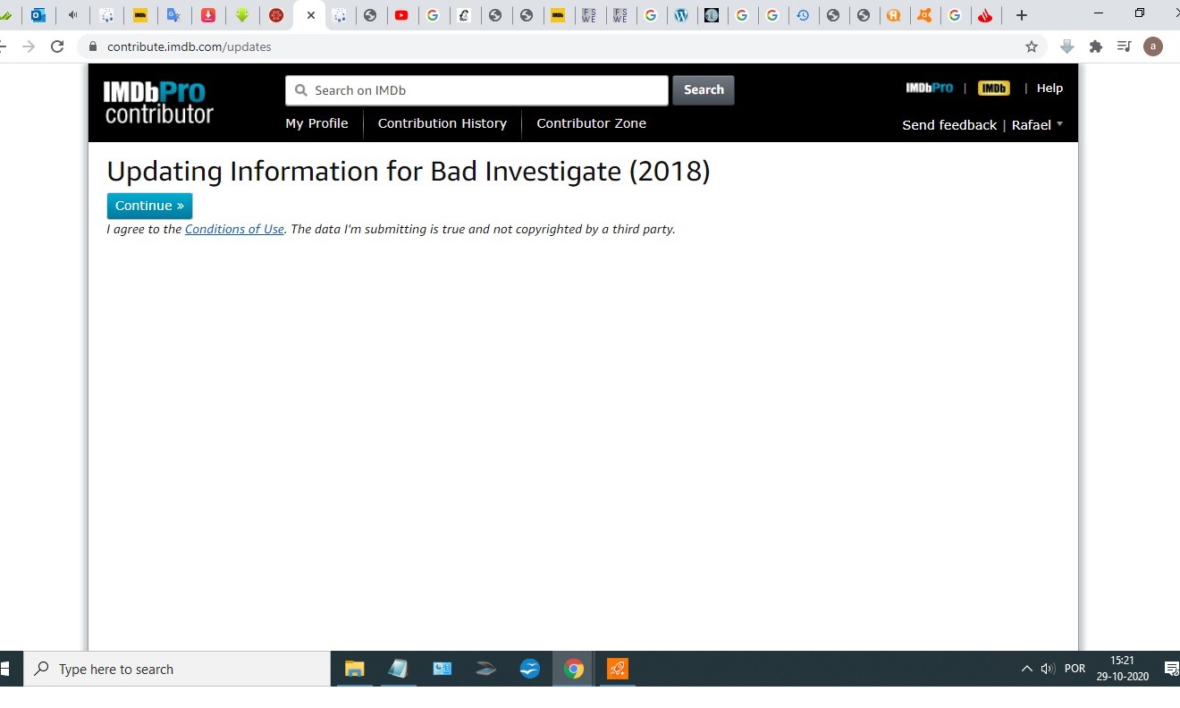Switch to the WordPress tab
The image size is (1180, 708).
click(681, 15)
